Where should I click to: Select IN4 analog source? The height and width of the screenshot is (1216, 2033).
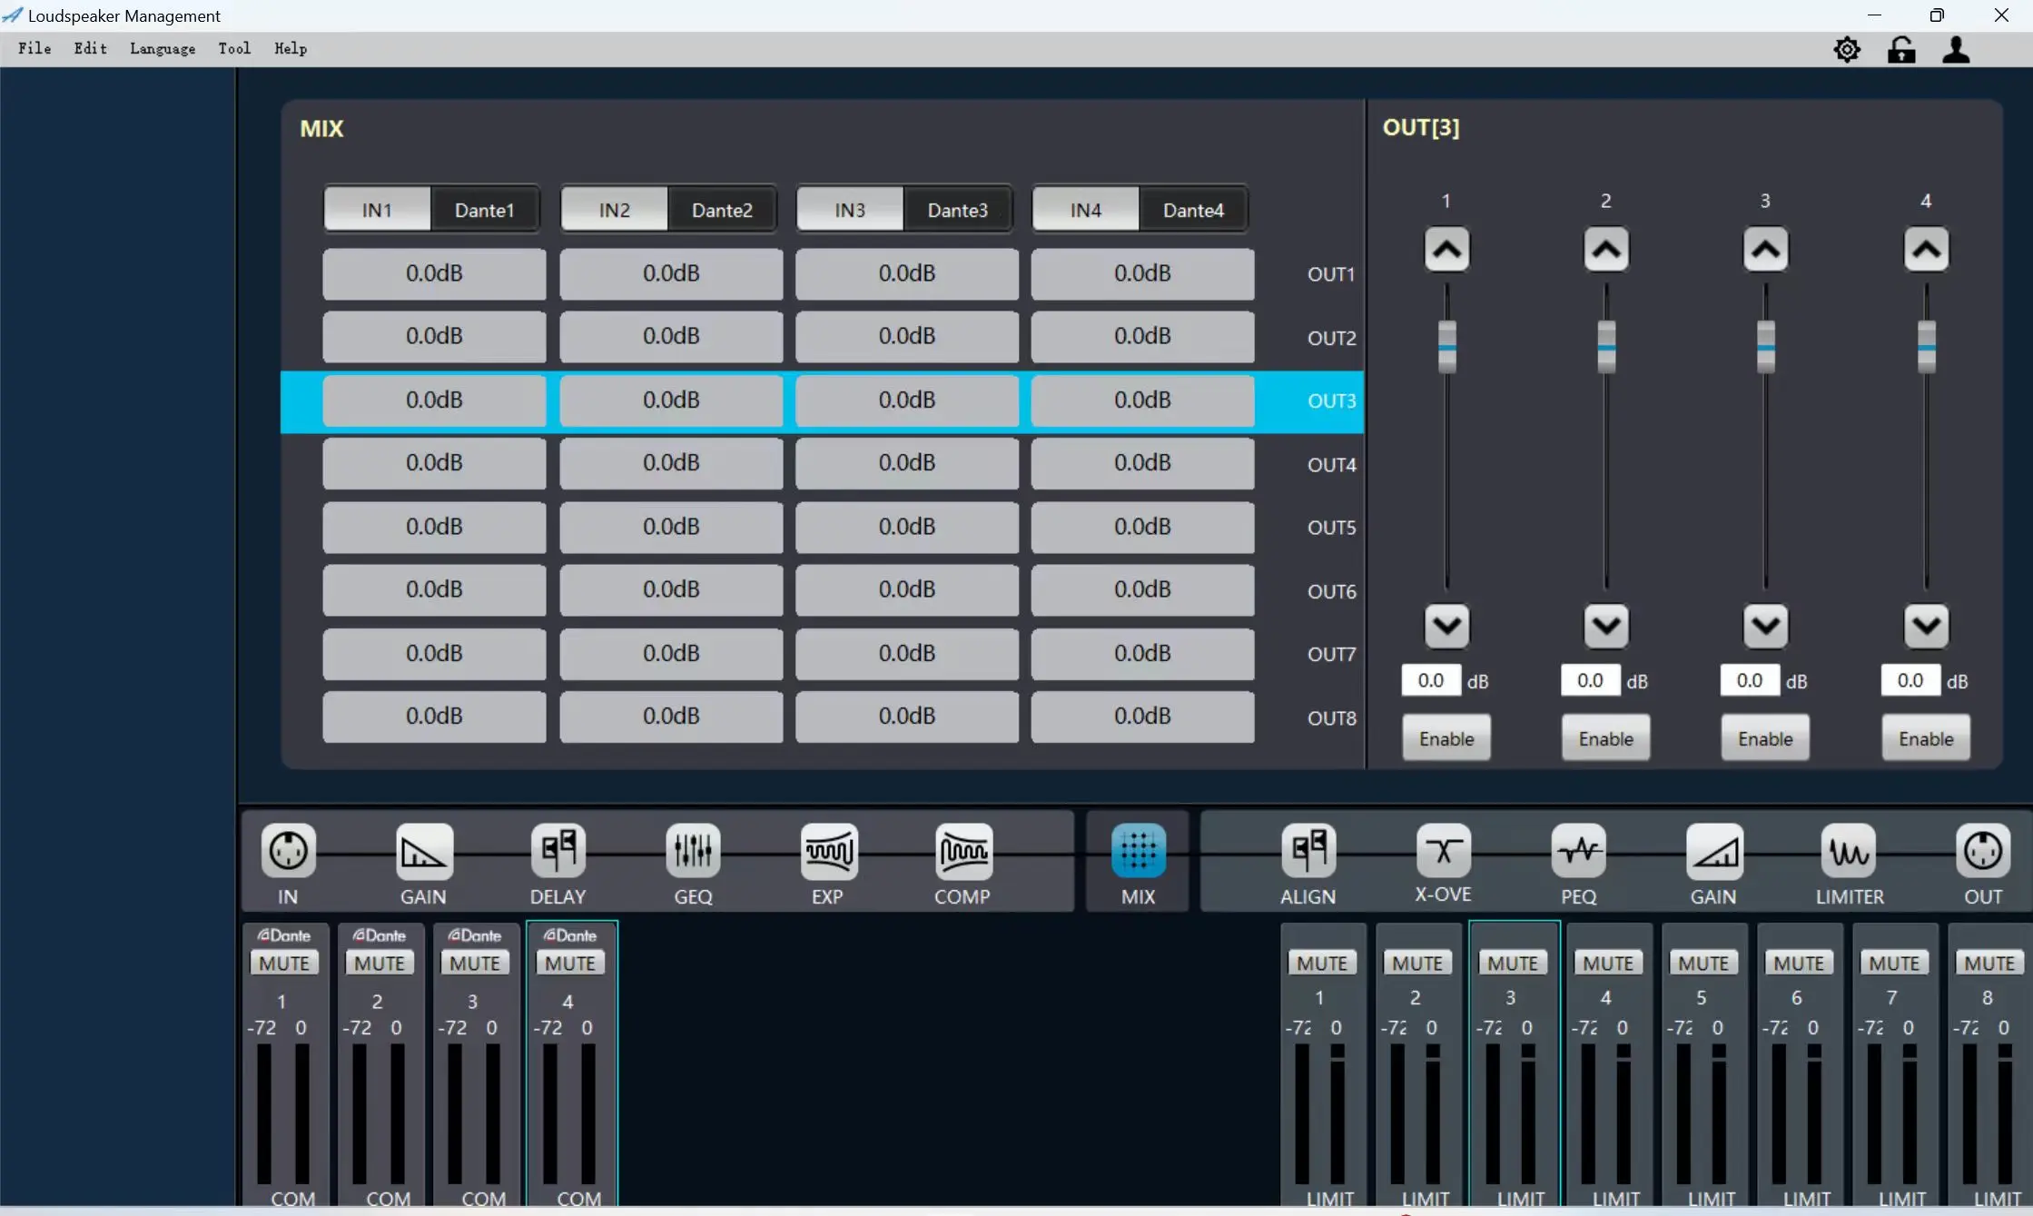[1086, 210]
